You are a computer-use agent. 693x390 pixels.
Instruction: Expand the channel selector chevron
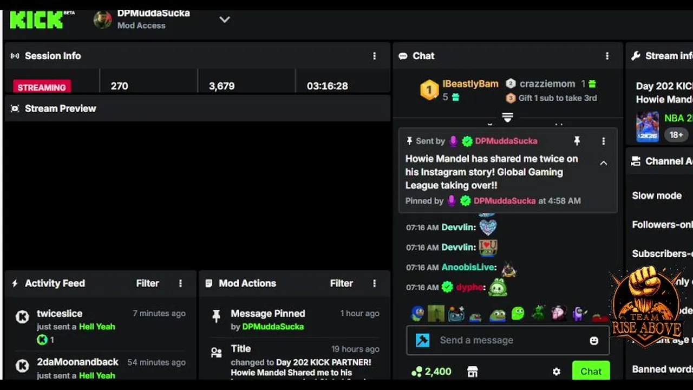pyautogui.click(x=225, y=19)
